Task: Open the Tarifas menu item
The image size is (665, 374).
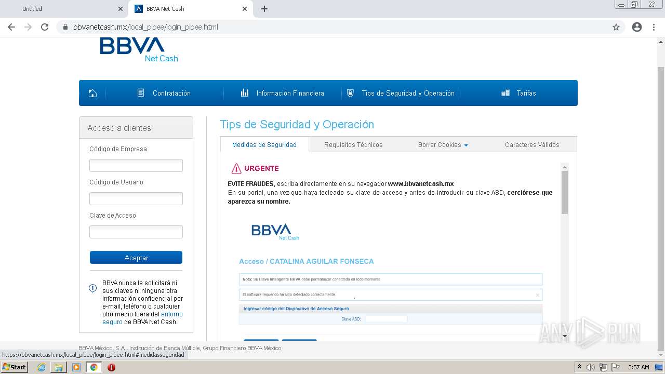Action: pyautogui.click(x=526, y=94)
